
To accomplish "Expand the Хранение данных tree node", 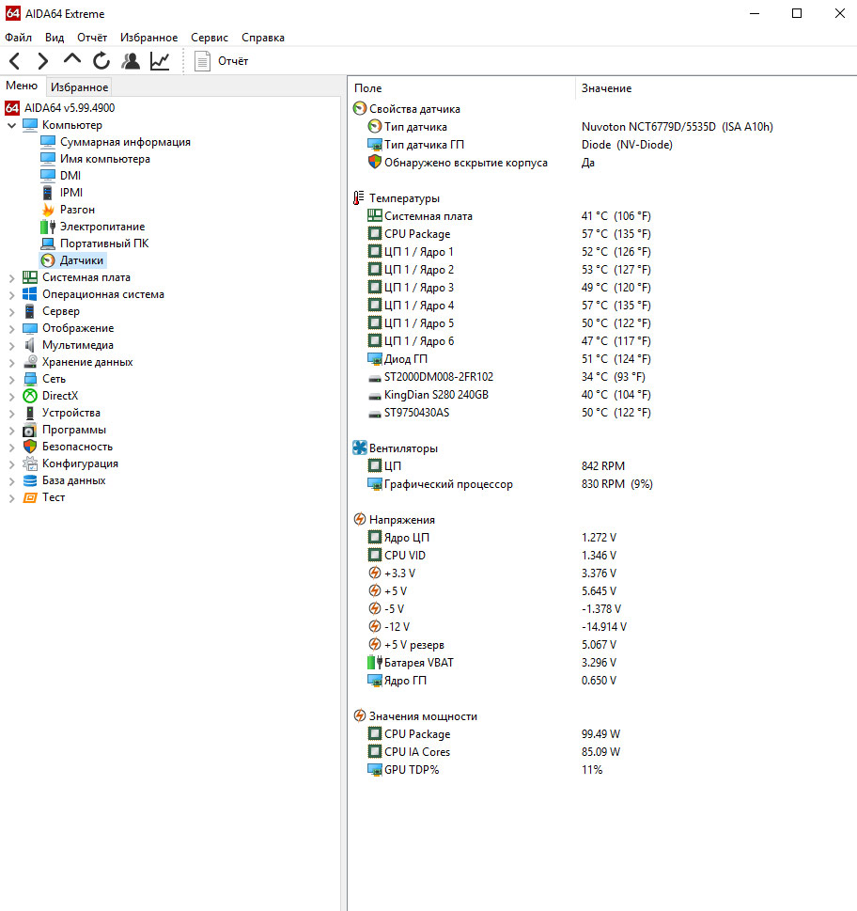I will coord(11,363).
